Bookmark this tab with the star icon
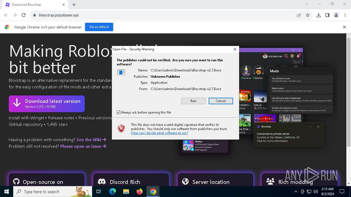This screenshot has height=197, width=351. tap(308, 15)
